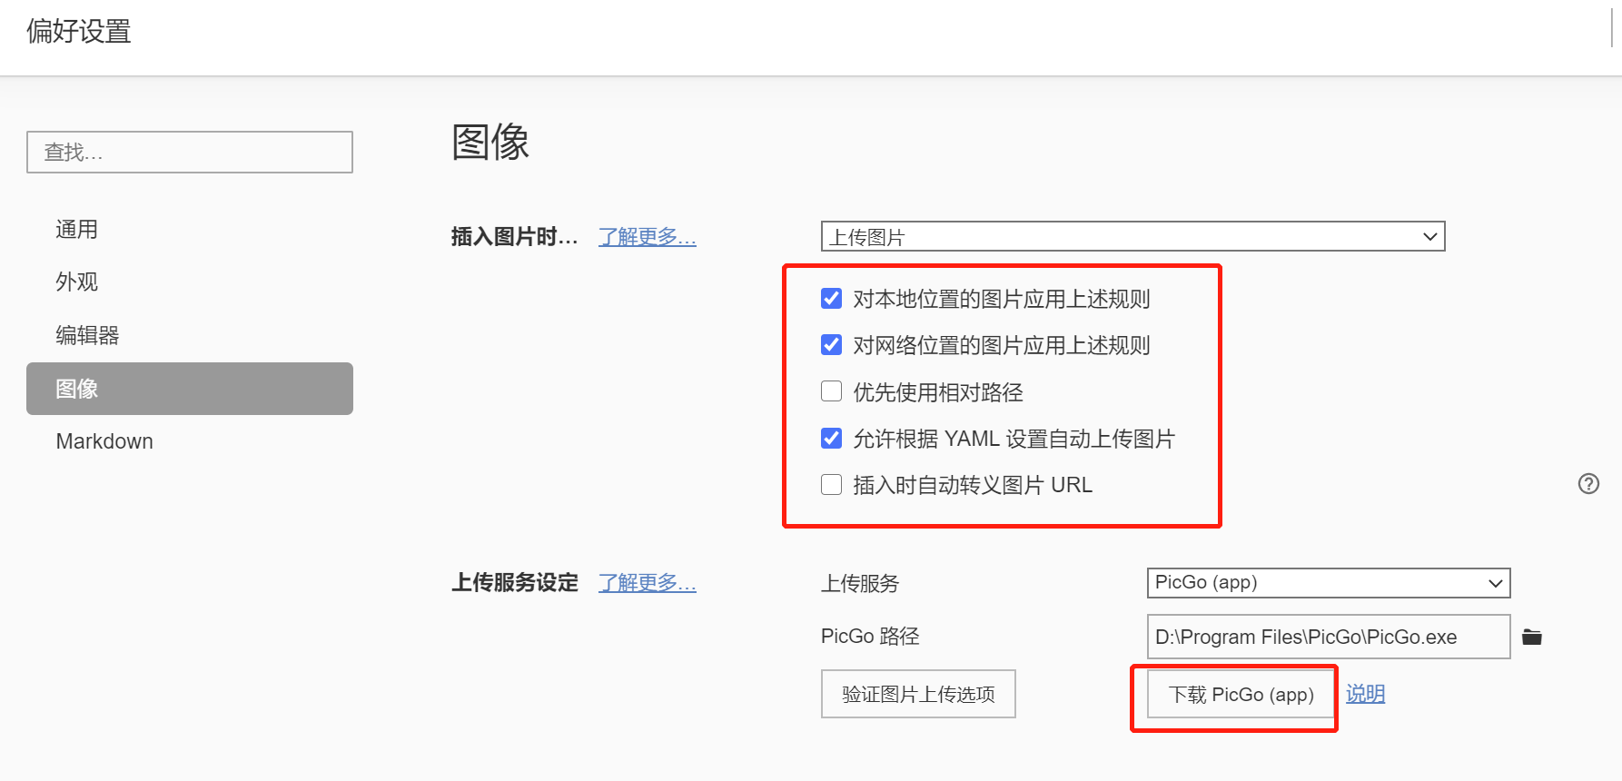Open 了解更多 link beside 插入图片时
The width and height of the screenshot is (1622, 781).
point(647,237)
